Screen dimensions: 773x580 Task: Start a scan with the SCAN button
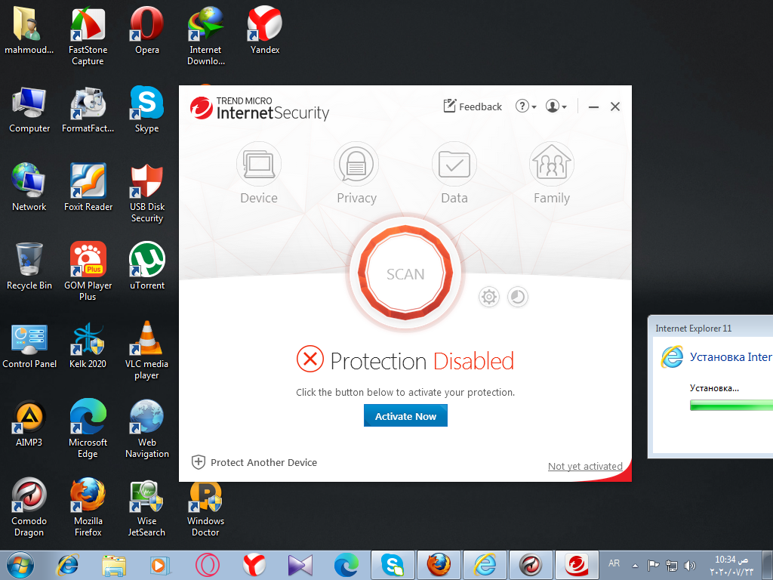point(405,273)
